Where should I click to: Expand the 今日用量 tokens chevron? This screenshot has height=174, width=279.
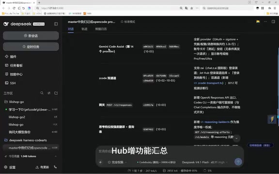pyautogui.click(x=56, y=156)
